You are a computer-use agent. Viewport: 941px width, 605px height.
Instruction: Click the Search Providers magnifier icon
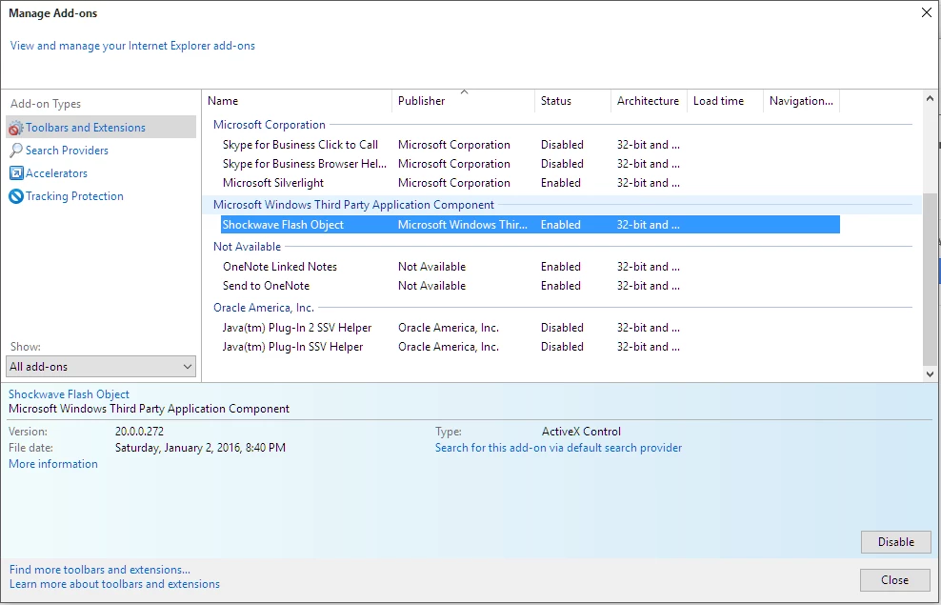(16, 150)
